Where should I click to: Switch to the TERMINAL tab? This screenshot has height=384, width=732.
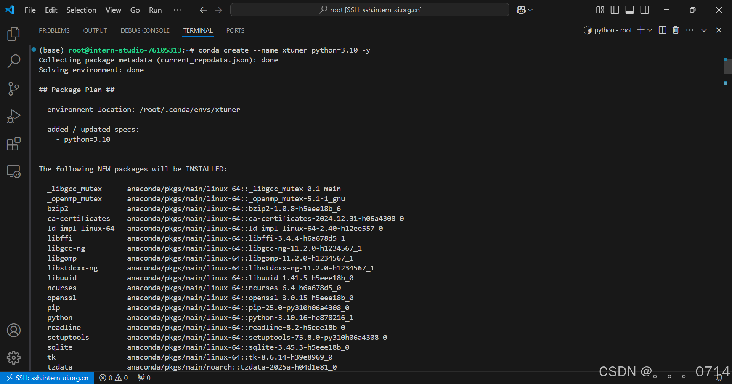198,30
